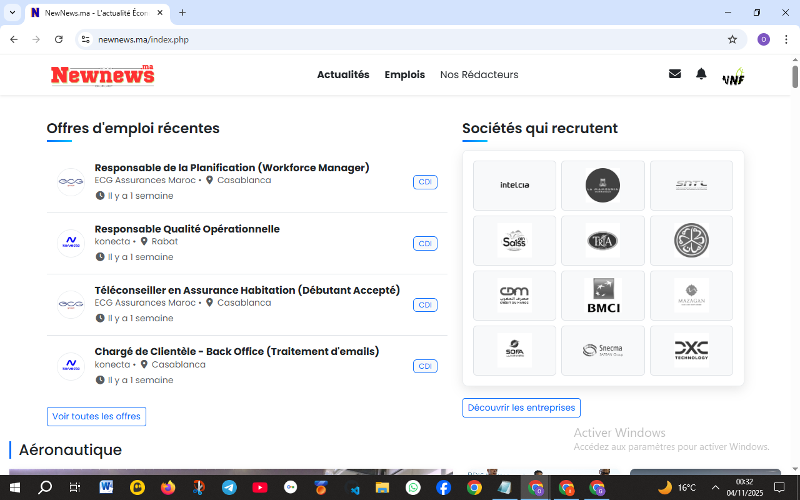Go to Emplois menu
The height and width of the screenshot is (500, 800).
404,74
